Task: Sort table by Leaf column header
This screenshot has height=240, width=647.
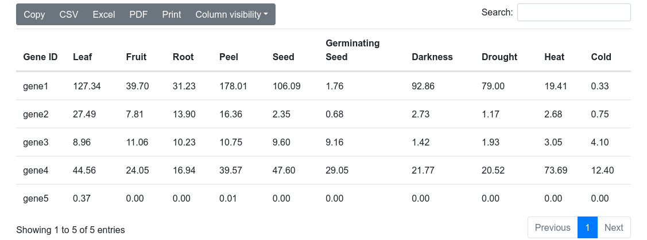Action: click(x=82, y=57)
